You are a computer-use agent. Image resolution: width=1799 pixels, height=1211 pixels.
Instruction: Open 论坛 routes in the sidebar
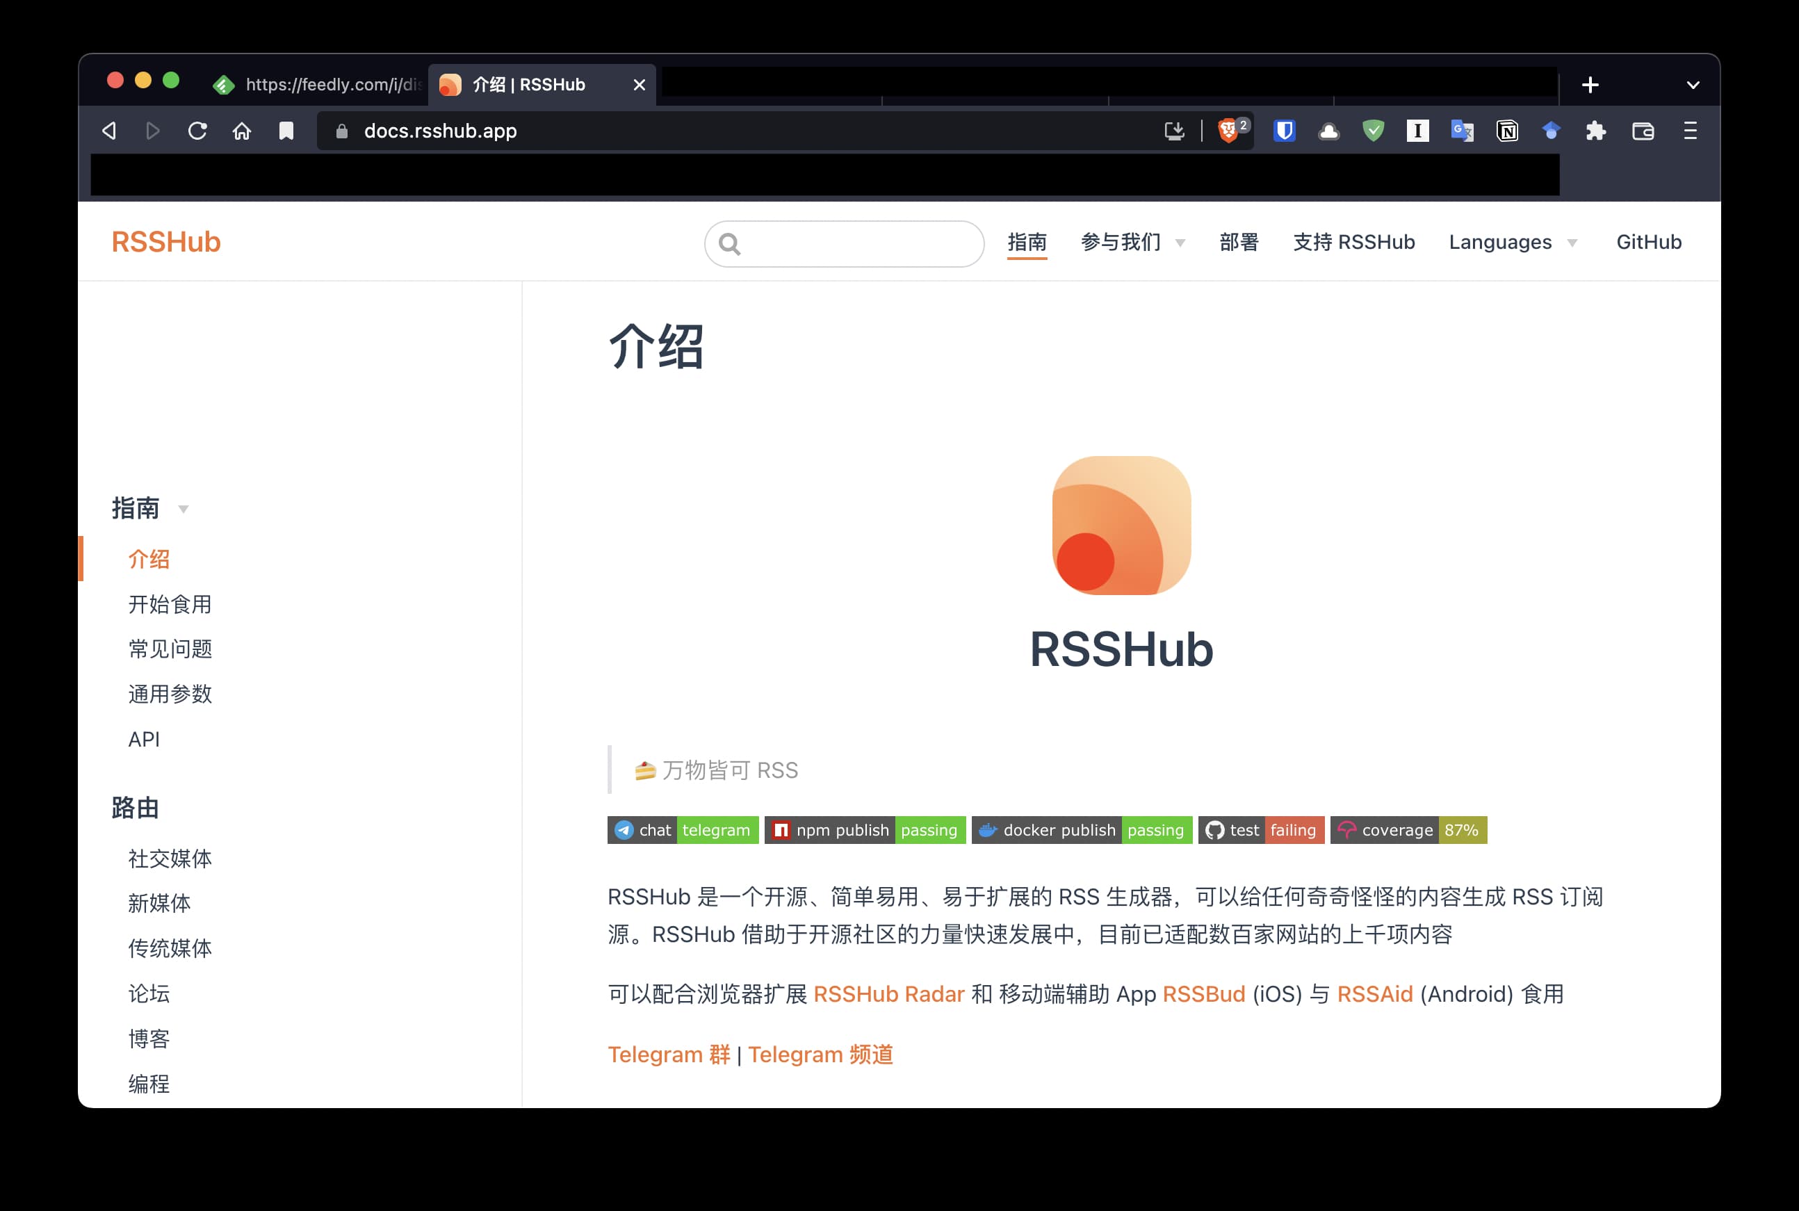click(x=149, y=993)
